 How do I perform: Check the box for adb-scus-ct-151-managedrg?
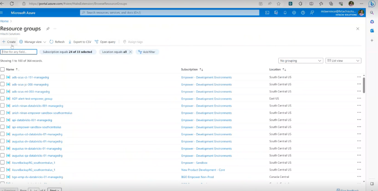(x=3, y=77)
